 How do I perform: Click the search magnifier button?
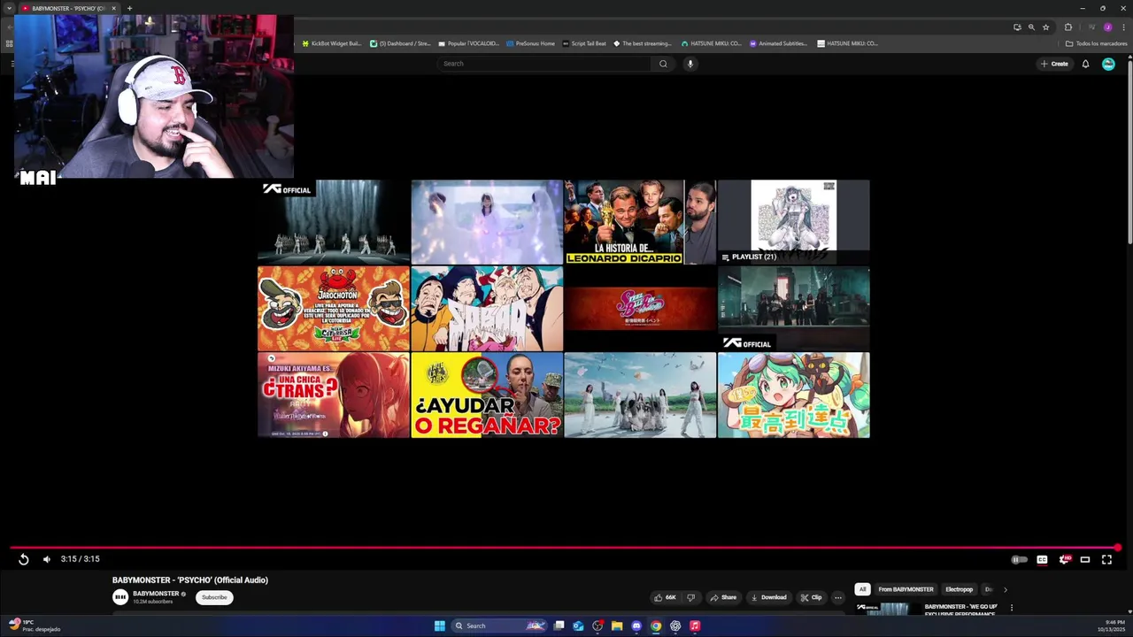tap(663, 64)
